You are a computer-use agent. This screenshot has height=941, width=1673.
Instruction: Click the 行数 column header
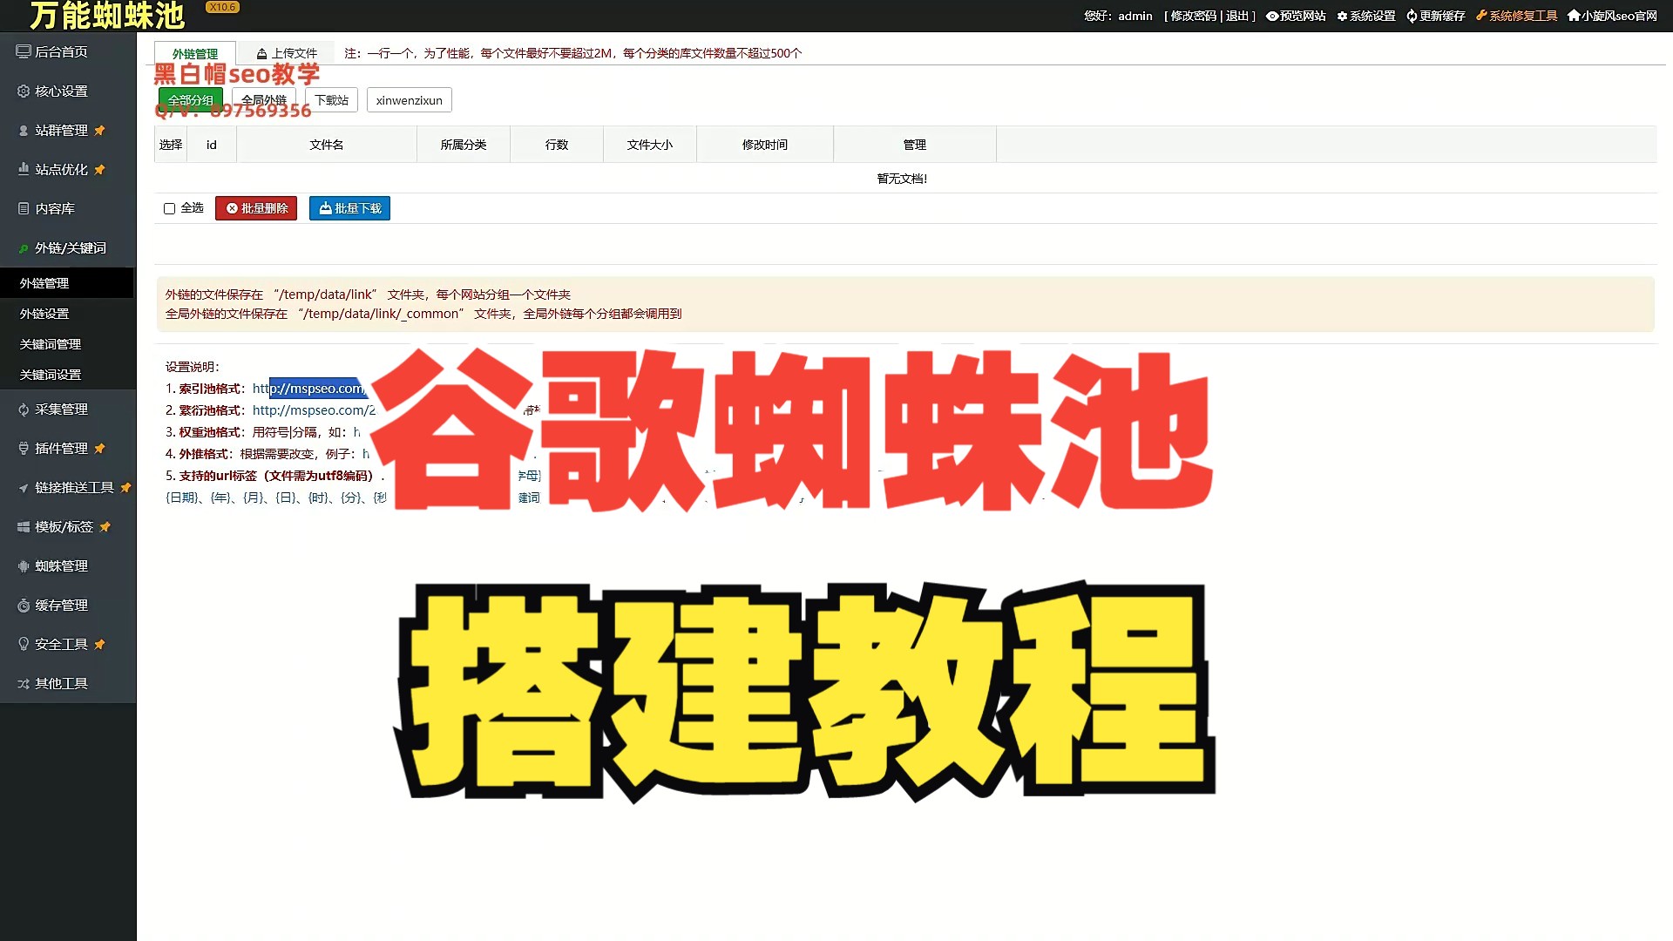[557, 145]
